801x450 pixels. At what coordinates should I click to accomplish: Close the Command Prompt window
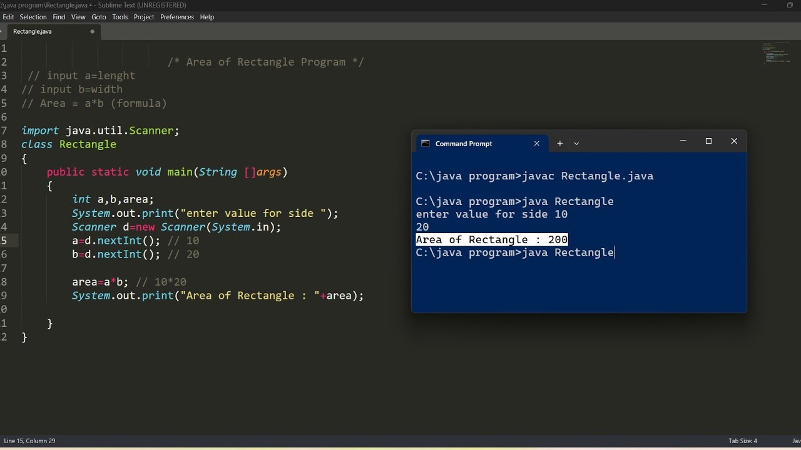pyautogui.click(x=734, y=141)
